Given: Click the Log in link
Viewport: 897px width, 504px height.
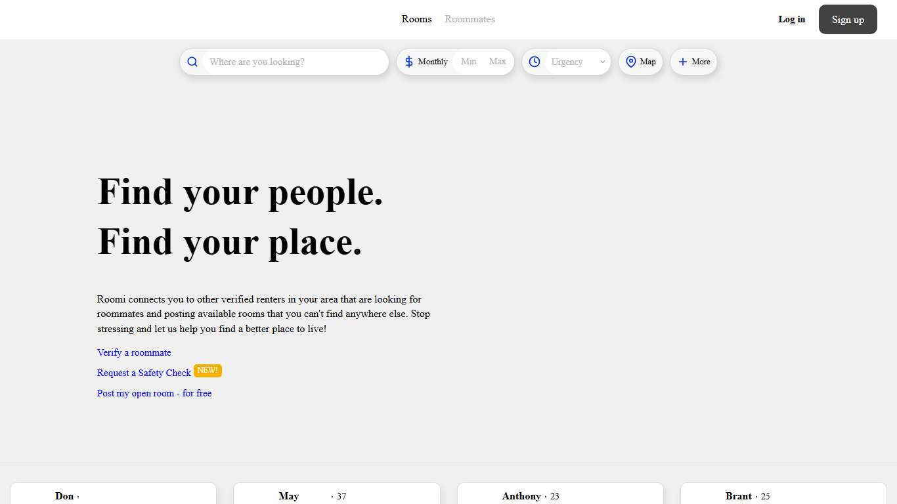Looking at the screenshot, I should (791, 19).
